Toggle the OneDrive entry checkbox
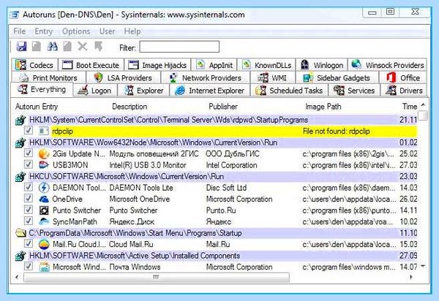The image size is (439, 301). pos(29,199)
